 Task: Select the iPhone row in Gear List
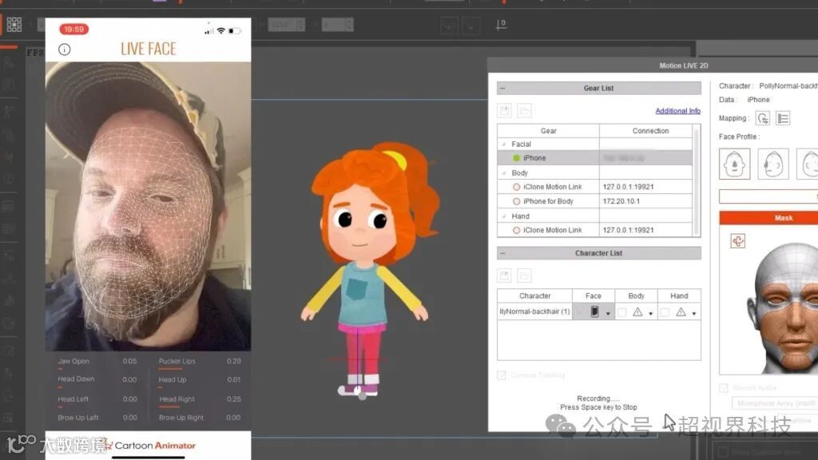[594, 158]
